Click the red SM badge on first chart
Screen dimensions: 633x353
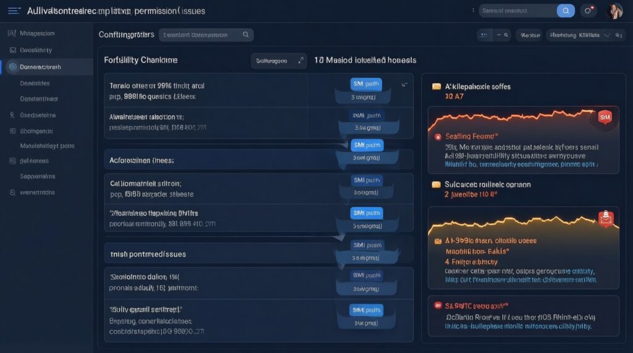pos(605,117)
